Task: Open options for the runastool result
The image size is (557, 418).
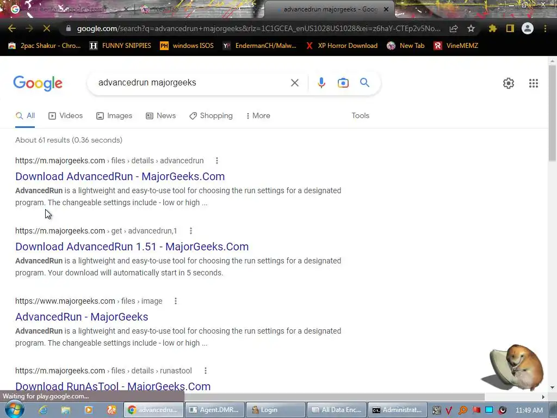Action: 205,371
